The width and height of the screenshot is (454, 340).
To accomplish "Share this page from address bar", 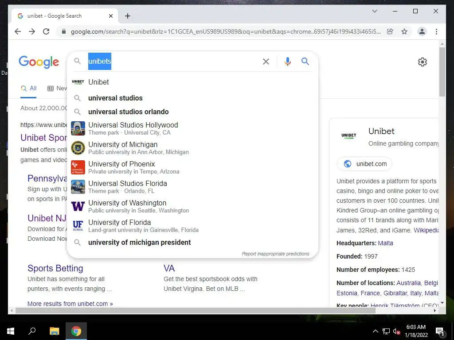I will point(390,31).
